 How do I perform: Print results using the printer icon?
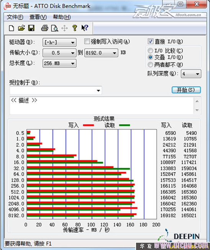click(44, 28)
